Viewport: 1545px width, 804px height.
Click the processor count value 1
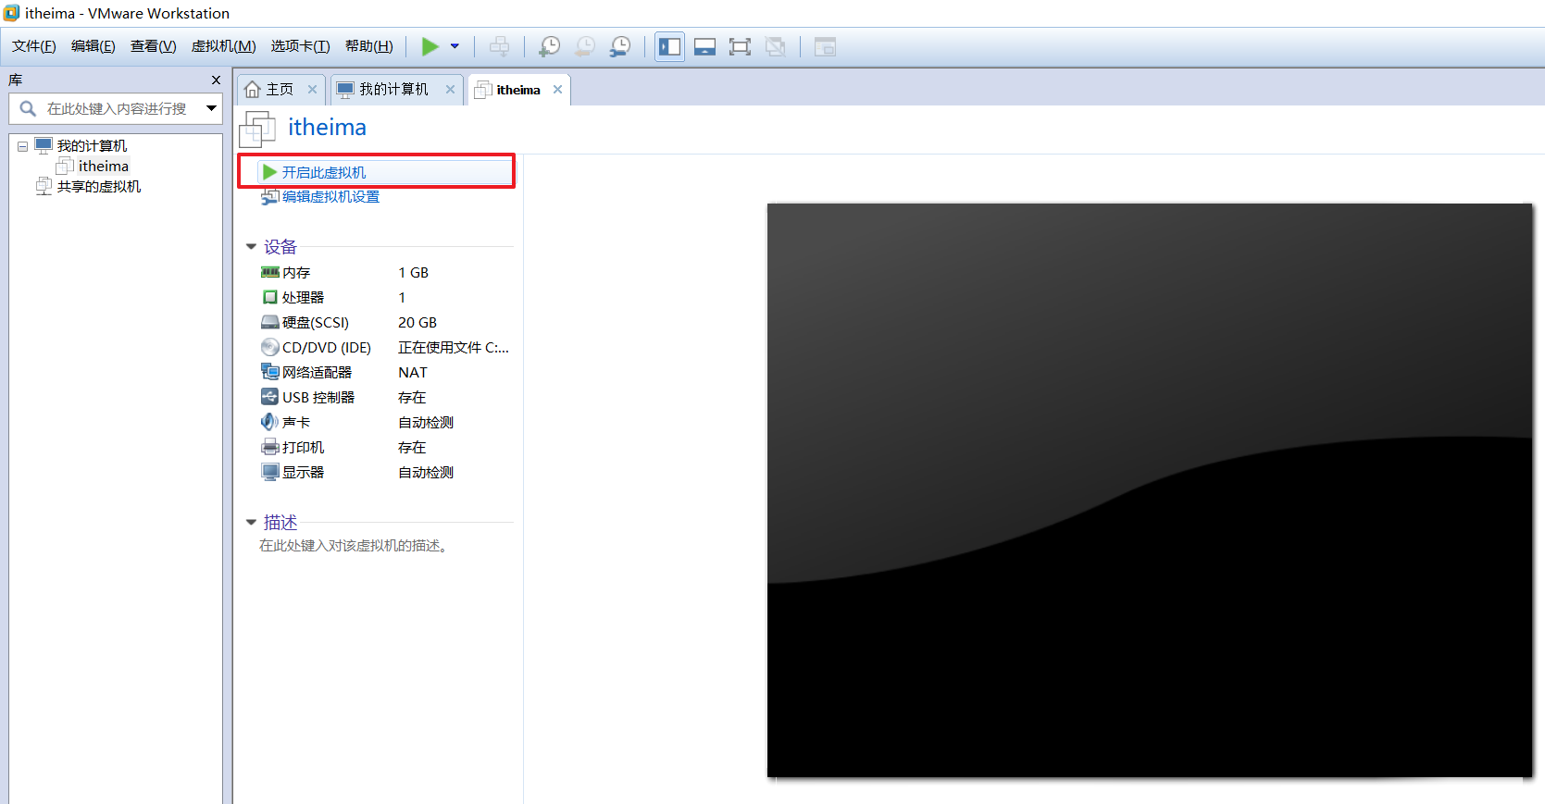click(402, 298)
